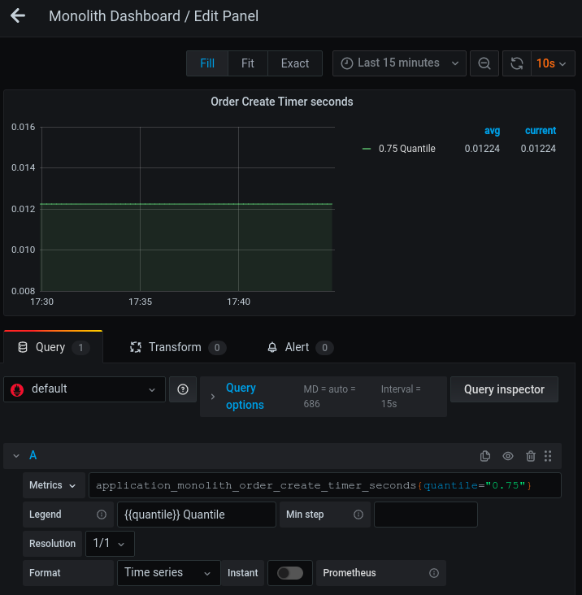Open the Resolution 1/1 dropdown

tap(110, 544)
